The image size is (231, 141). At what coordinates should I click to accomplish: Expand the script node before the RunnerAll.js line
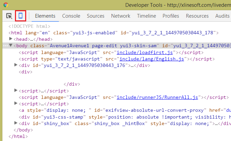pyautogui.click(x=16, y=90)
